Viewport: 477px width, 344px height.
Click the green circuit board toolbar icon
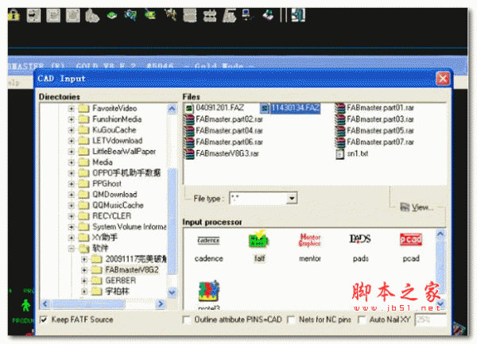click(112, 16)
